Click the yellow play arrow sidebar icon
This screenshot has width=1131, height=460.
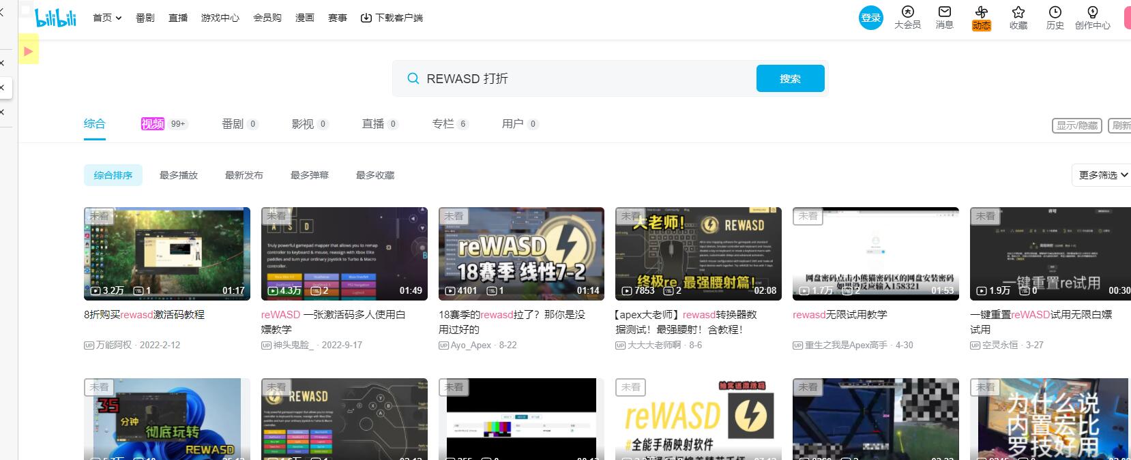[29, 50]
